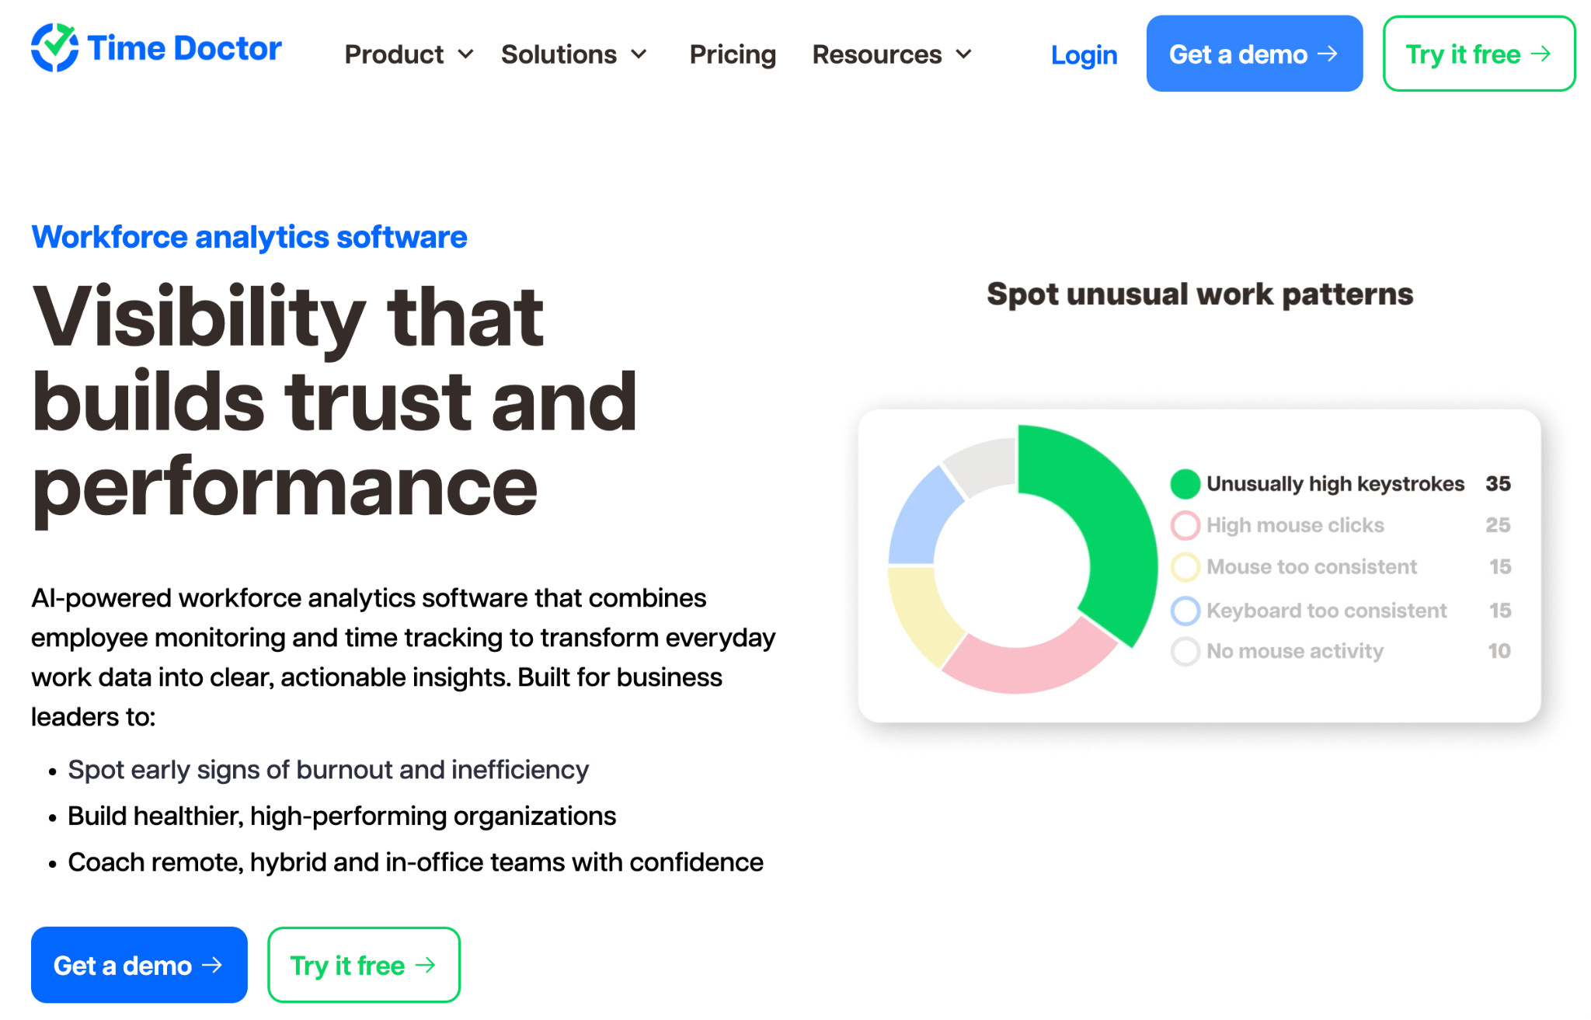Viewport: 1591px width, 1020px height.
Task: Click the Login link
Action: [x=1084, y=54]
